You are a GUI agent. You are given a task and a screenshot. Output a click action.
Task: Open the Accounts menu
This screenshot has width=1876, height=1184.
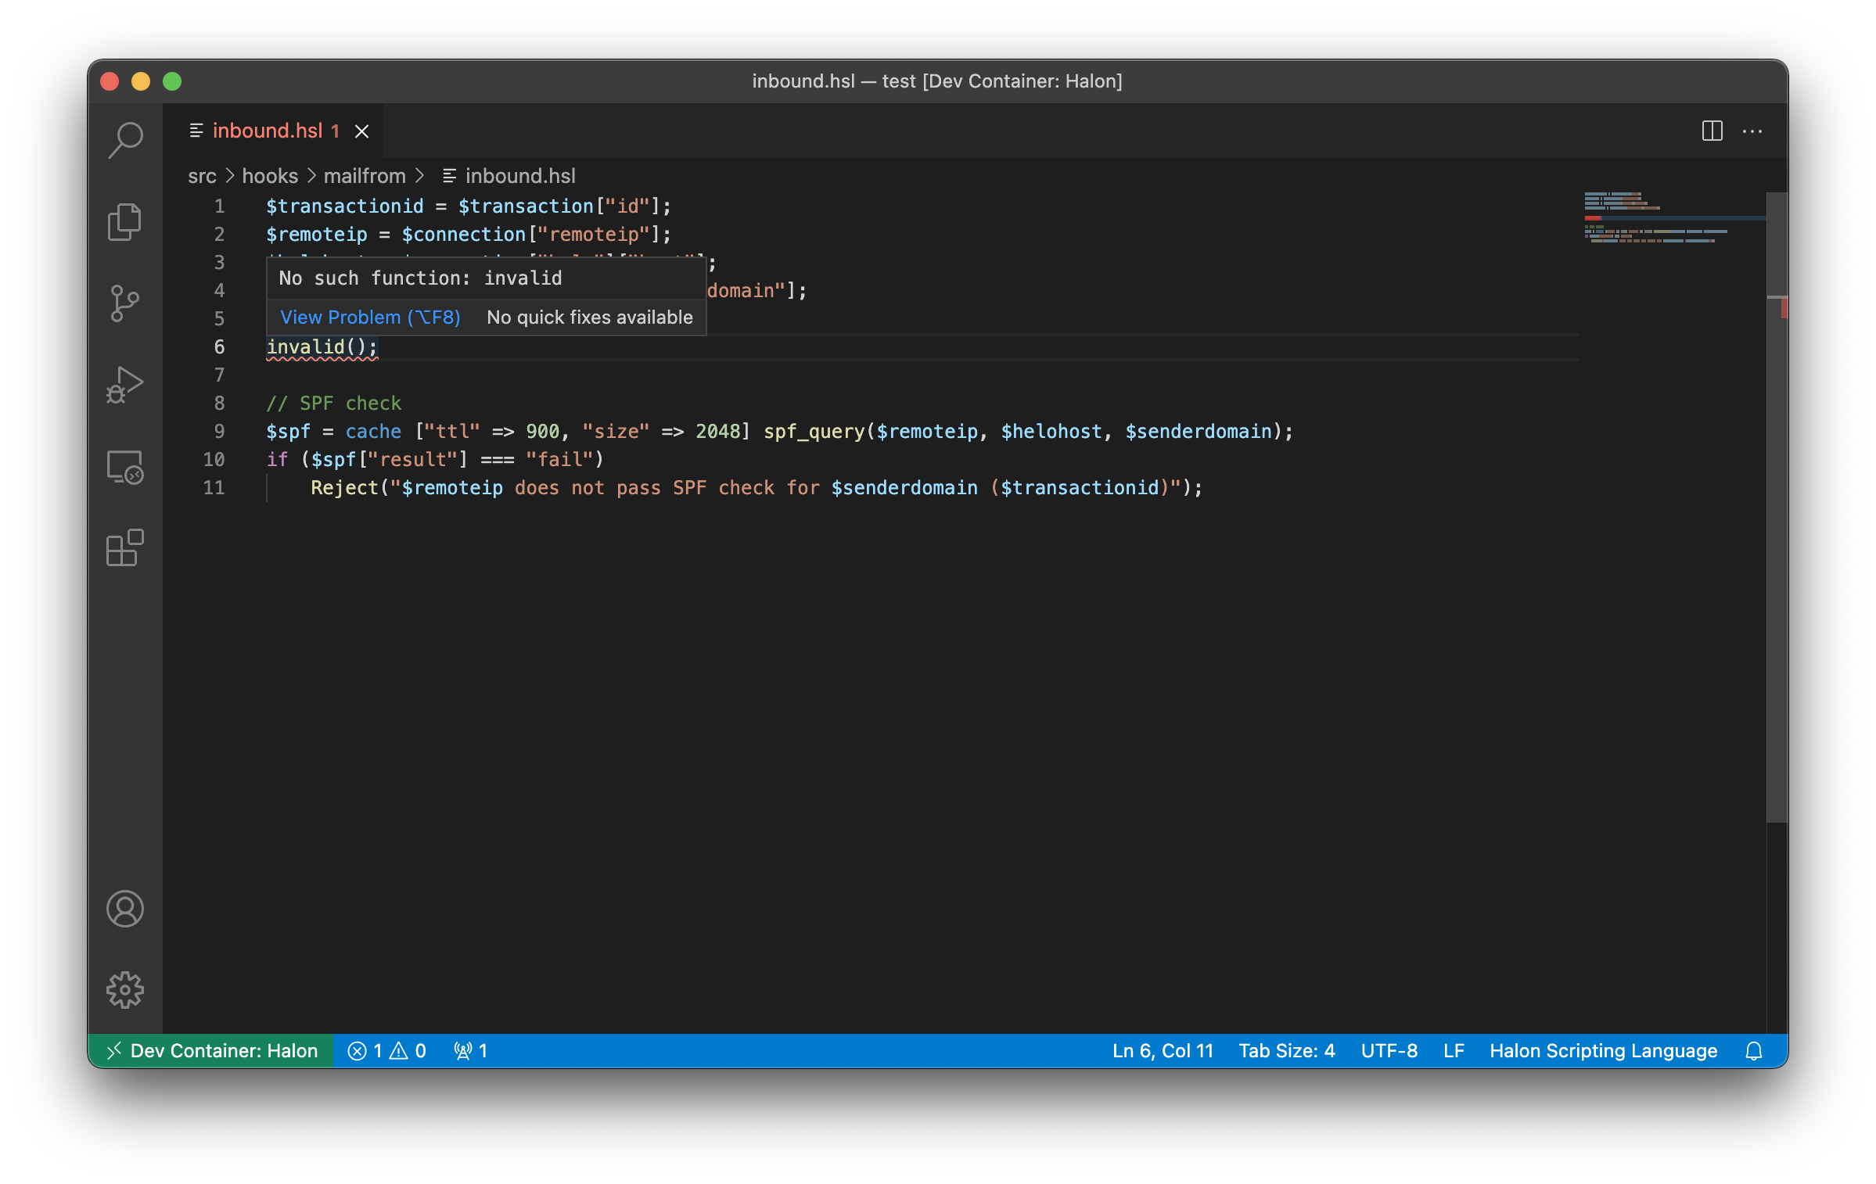pos(125,909)
